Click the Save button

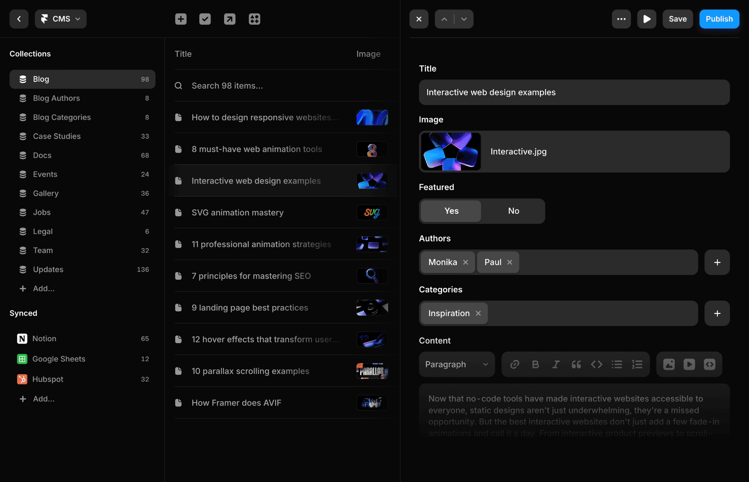click(x=677, y=19)
